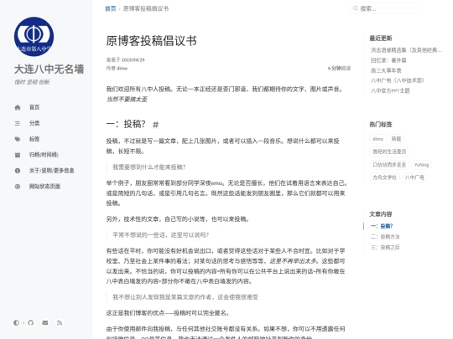The width and height of the screenshot is (453, 339).
Task: Open recent post 洪志语录精选集
Action: coord(406,50)
